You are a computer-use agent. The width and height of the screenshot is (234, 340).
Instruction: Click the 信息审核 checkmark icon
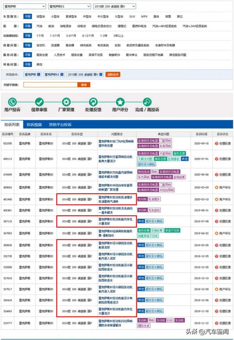point(39,102)
